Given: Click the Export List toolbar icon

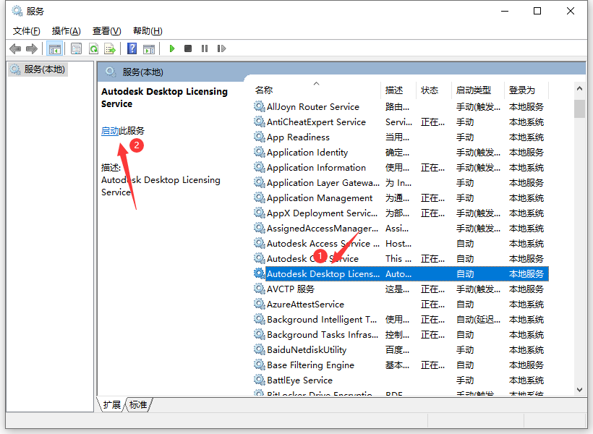Looking at the screenshot, I should point(110,48).
